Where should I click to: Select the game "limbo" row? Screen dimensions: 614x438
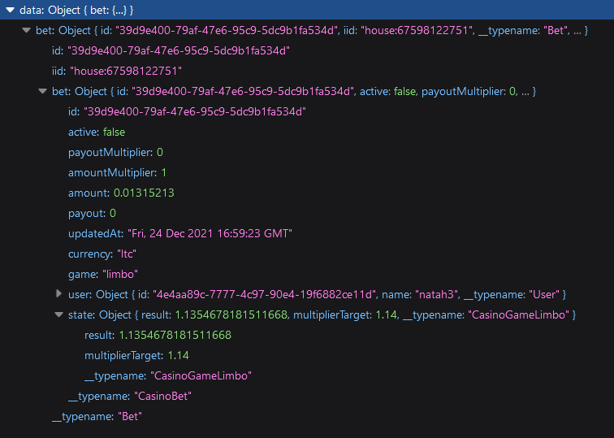click(x=103, y=274)
